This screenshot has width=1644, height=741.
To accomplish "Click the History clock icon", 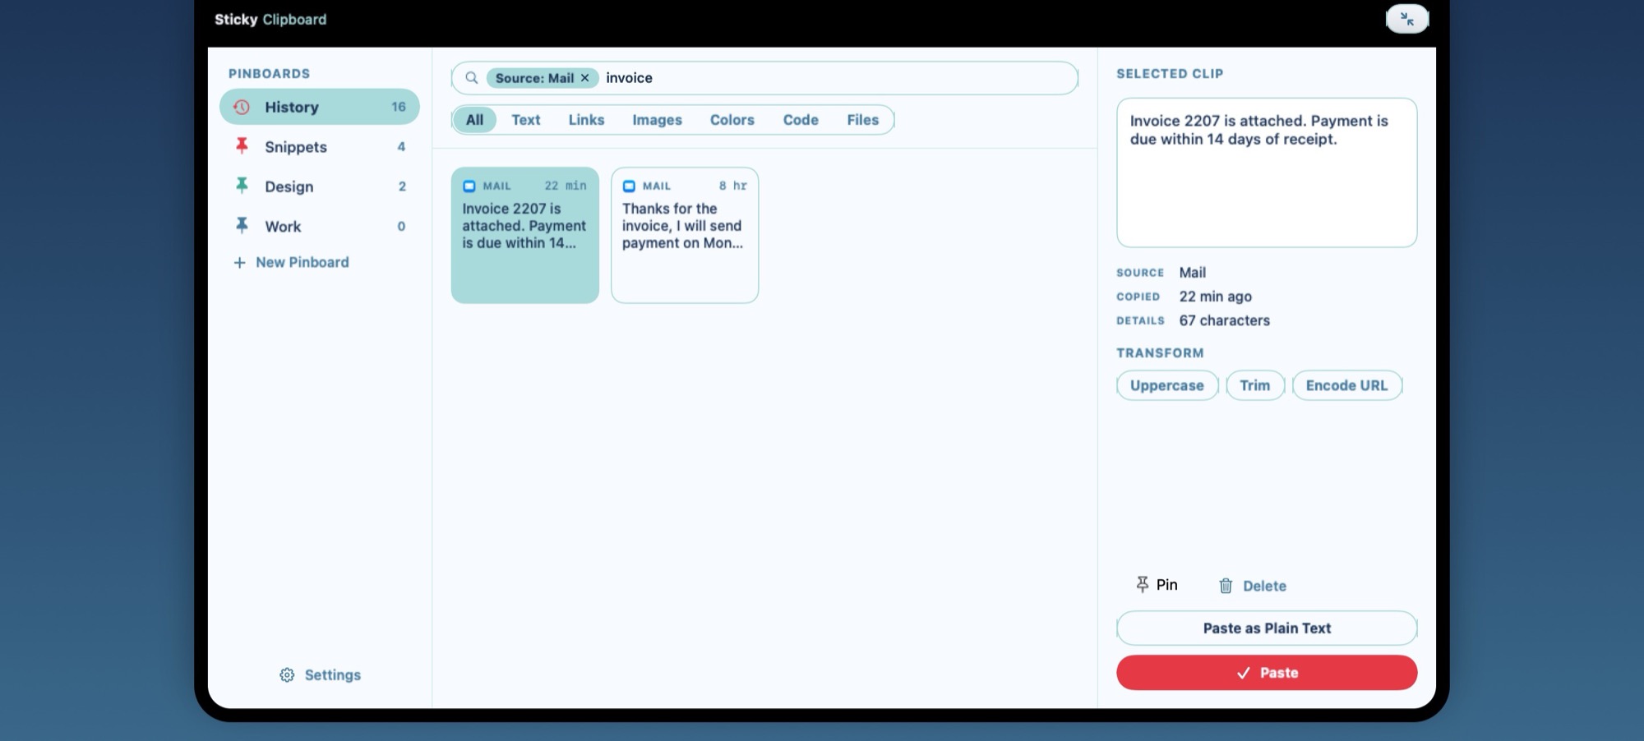I will pos(242,107).
